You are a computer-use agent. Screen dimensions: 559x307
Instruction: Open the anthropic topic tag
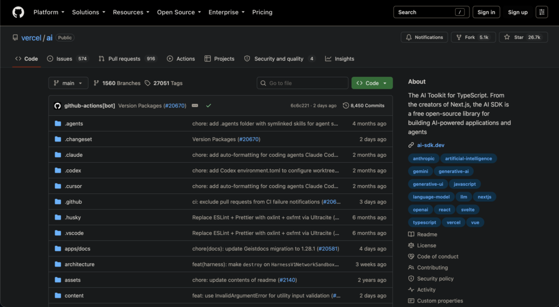(424, 158)
